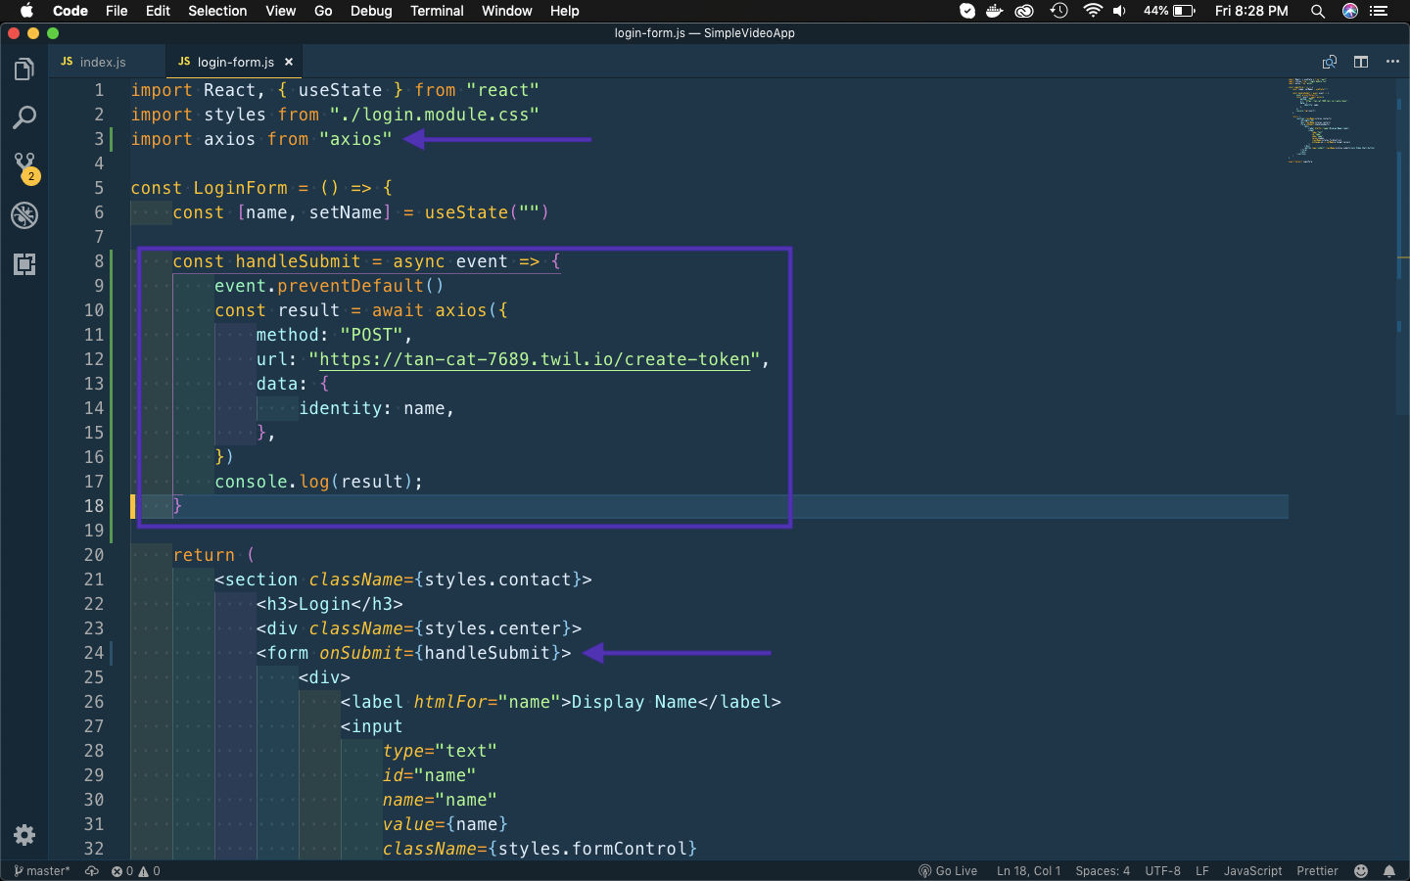1410x881 pixels.
Task: Open the Explorer view in activity bar
Action: (x=24, y=70)
